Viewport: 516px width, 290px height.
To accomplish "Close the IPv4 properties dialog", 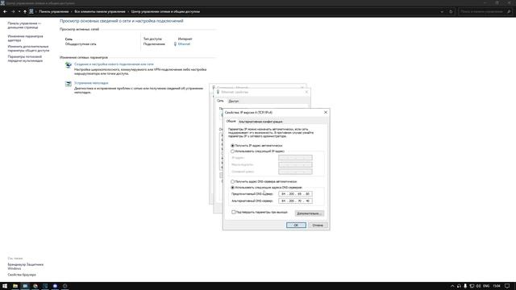I will (326, 112).
